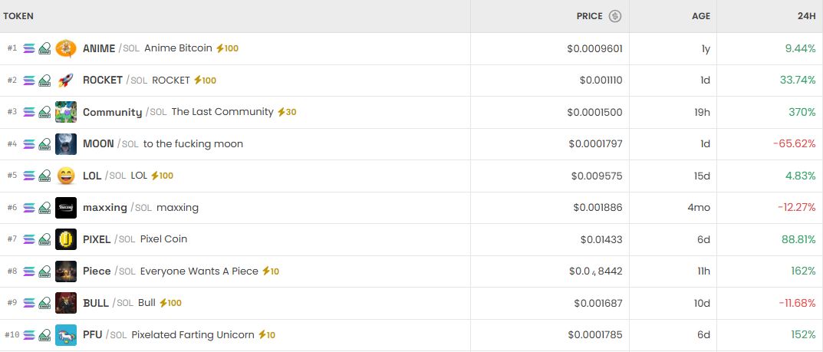Click the PFU unicorn logo icon
The image size is (823, 352).
[x=66, y=335]
